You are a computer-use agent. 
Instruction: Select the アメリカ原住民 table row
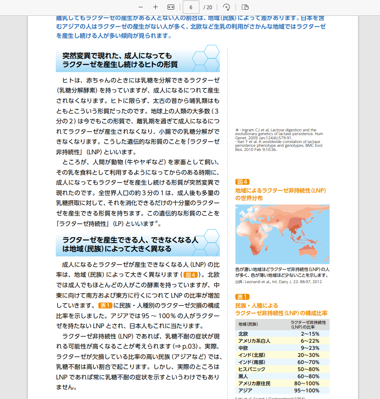(x=282, y=383)
